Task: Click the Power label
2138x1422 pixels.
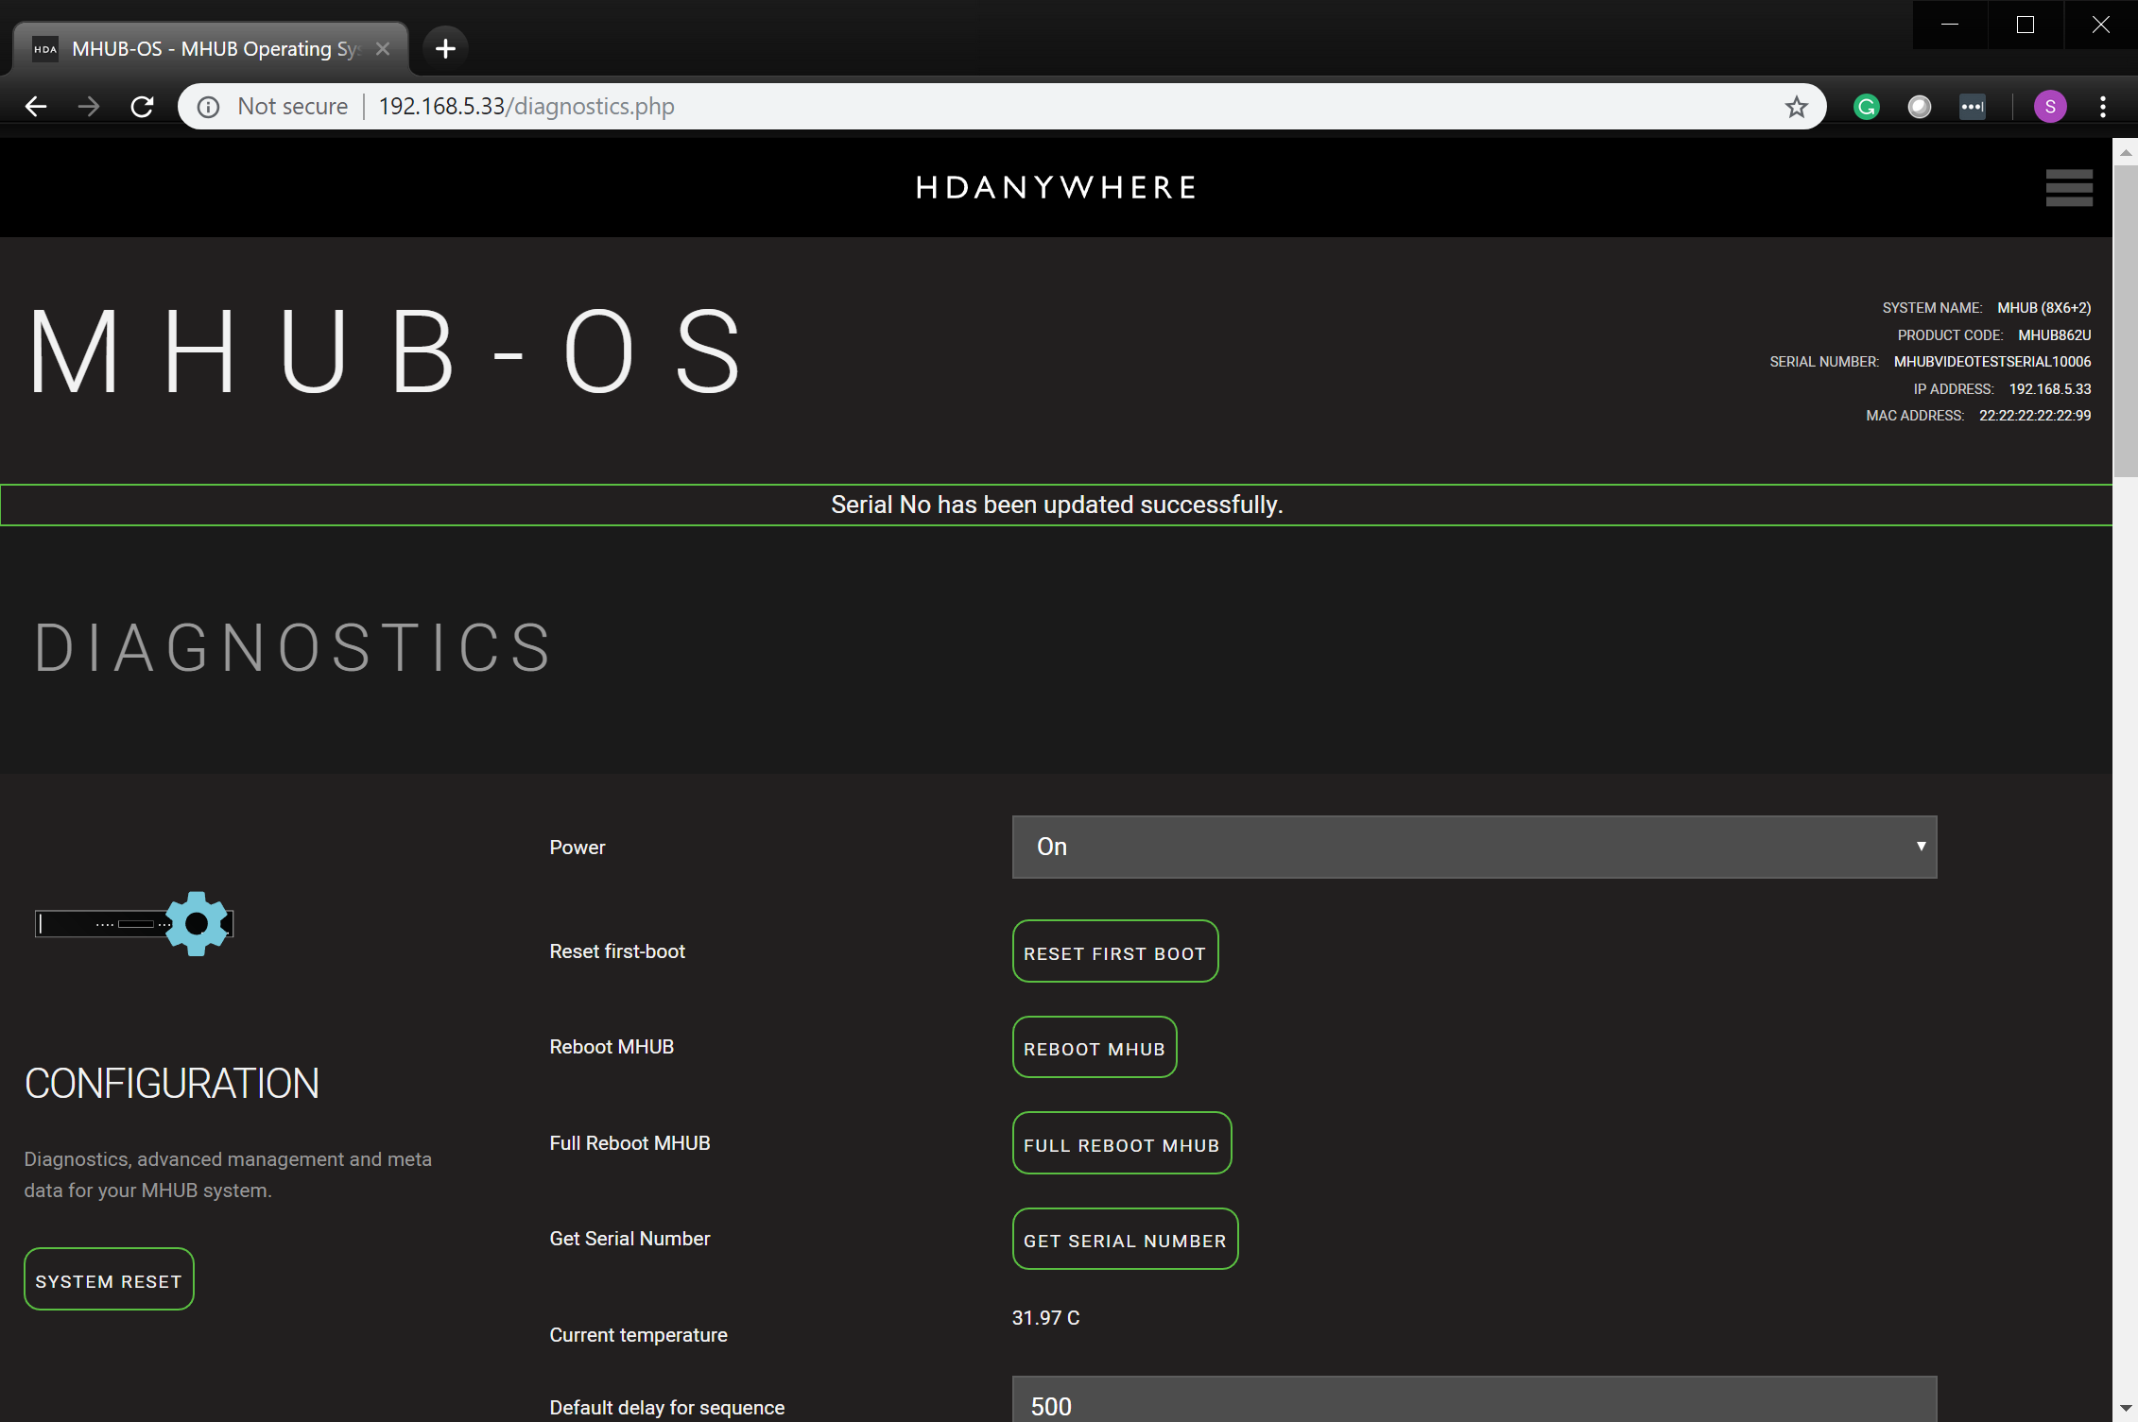Action: point(578,848)
